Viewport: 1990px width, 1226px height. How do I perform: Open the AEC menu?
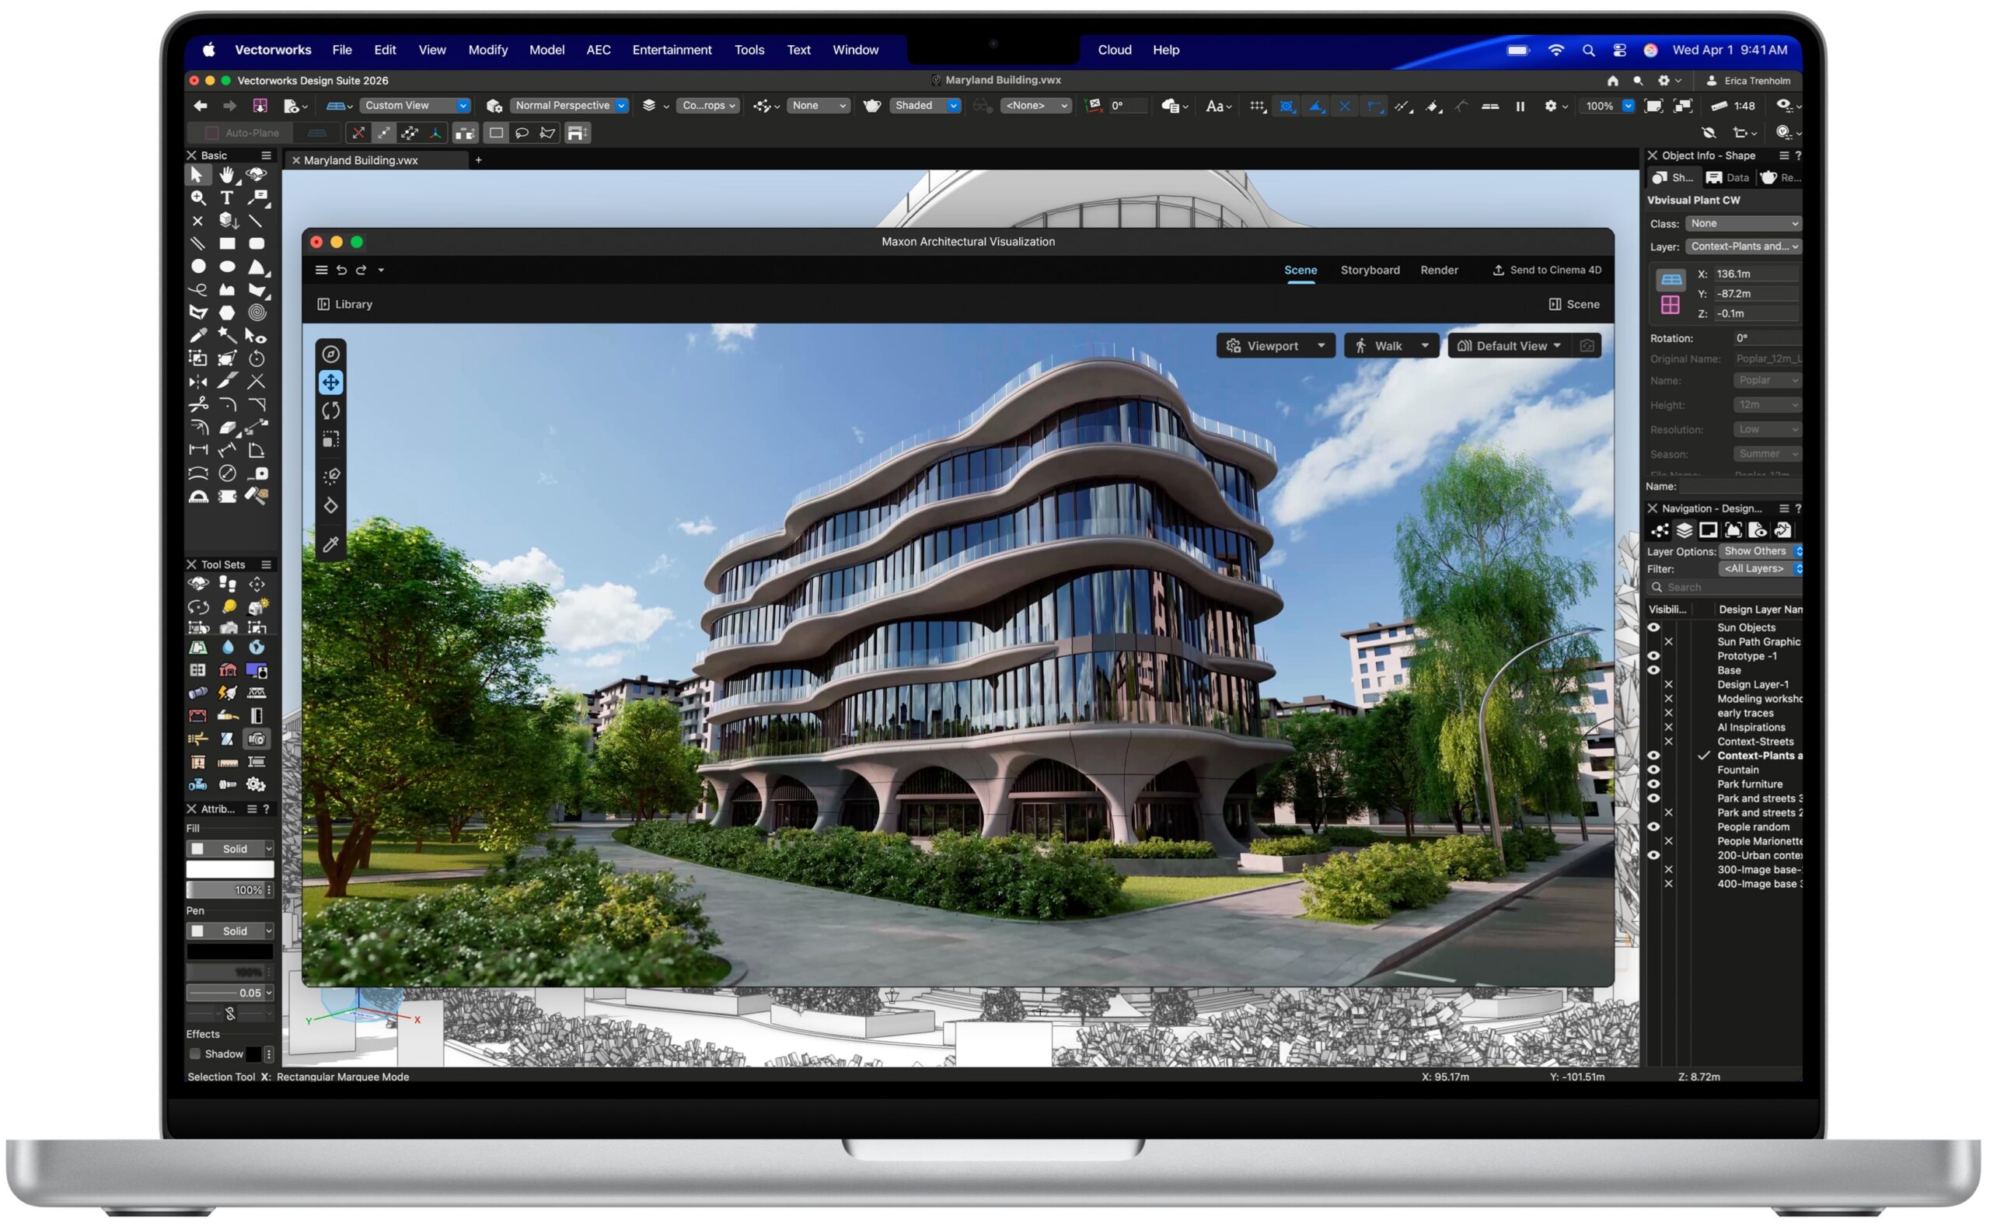point(599,50)
